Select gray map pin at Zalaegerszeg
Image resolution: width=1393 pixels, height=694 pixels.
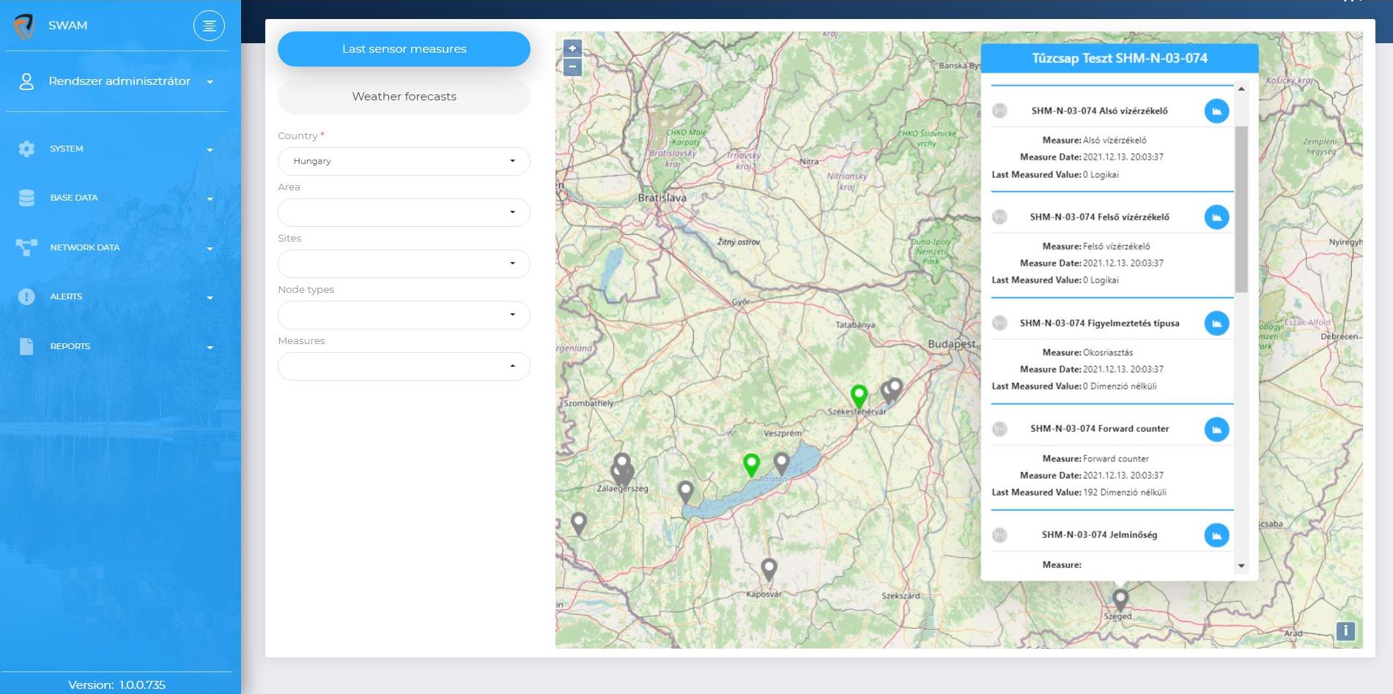click(x=622, y=466)
